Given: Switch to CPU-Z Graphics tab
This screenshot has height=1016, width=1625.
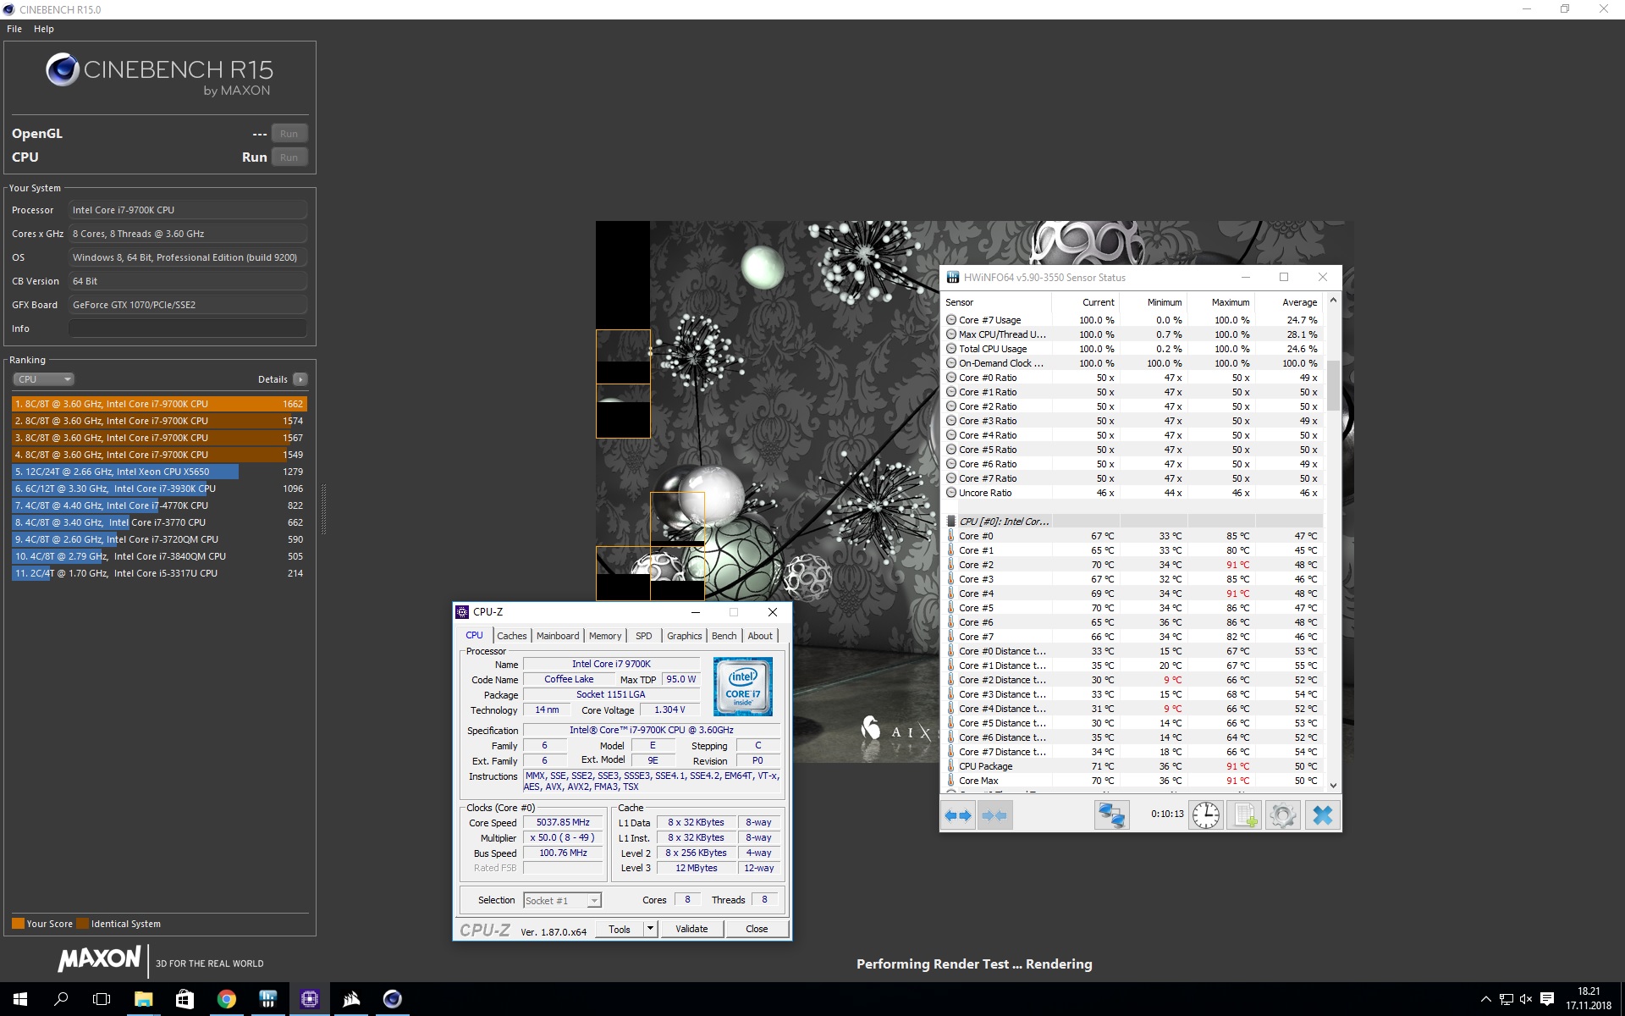Looking at the screenshot, I should click(685, 636).
